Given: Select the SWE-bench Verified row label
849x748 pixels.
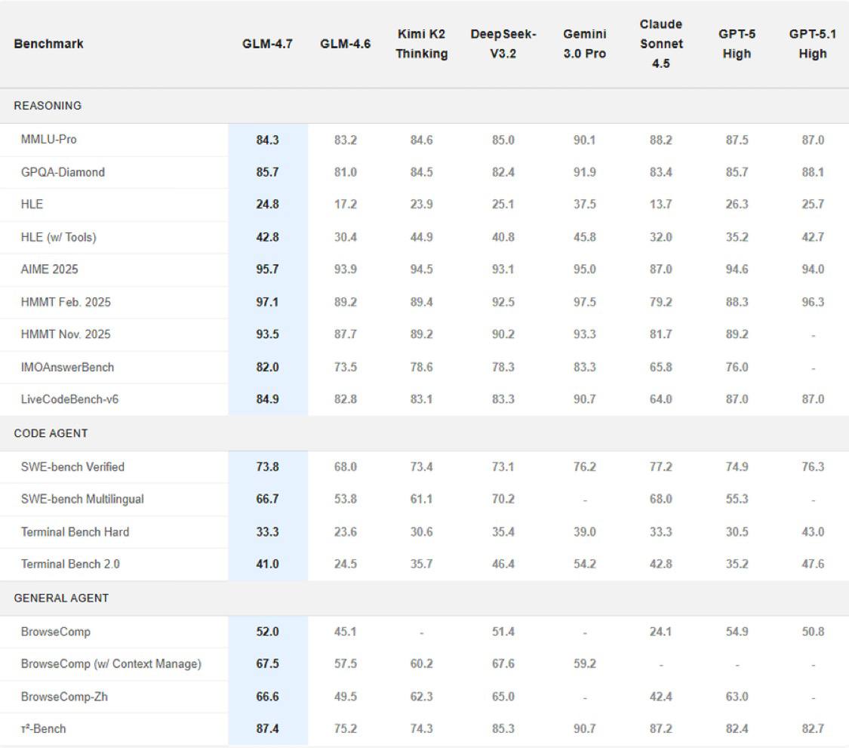Looking at the screenshot, I should coord(72,466).
